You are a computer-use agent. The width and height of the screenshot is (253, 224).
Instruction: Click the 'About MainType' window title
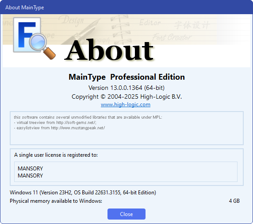(24, 8)
